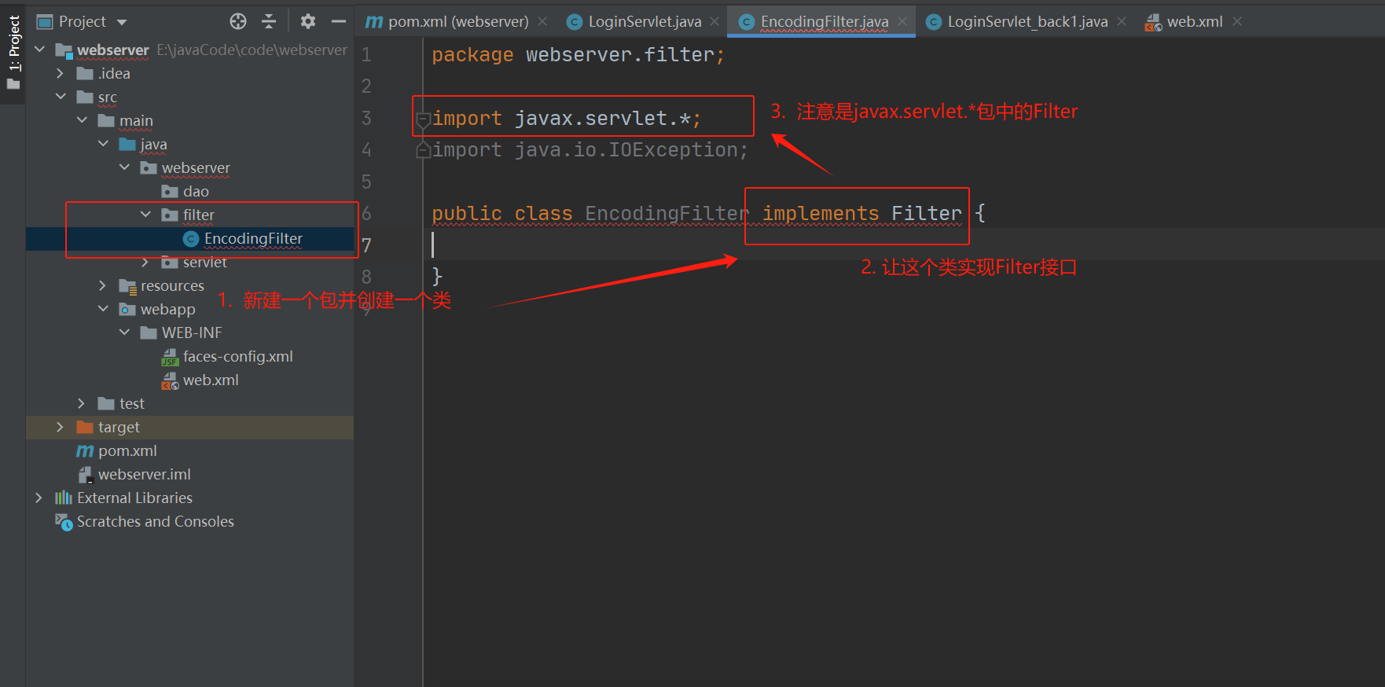
Task: Open Project panel settings gear
Action: (308, 21)
